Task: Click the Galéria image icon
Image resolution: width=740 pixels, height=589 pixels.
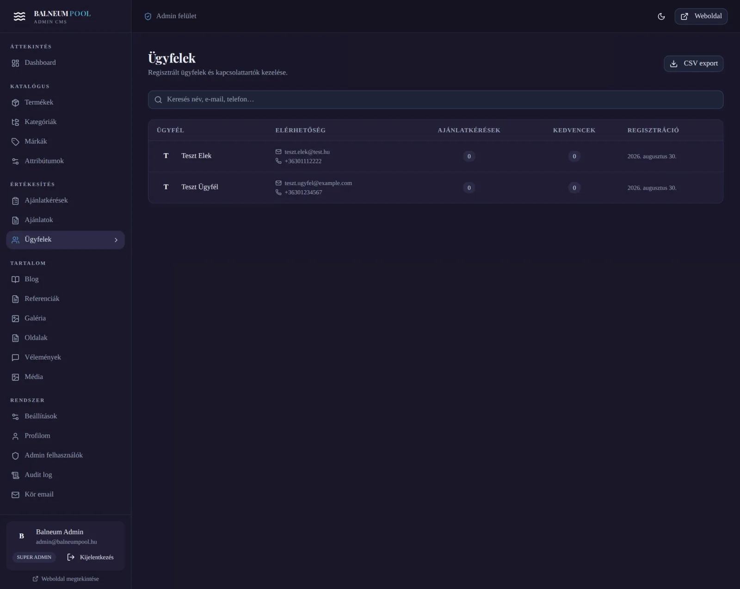Action: [15, 318]
